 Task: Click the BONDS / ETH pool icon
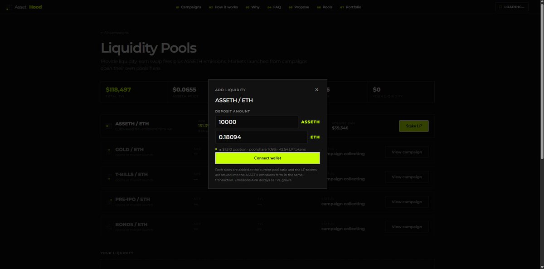[109, 226]
